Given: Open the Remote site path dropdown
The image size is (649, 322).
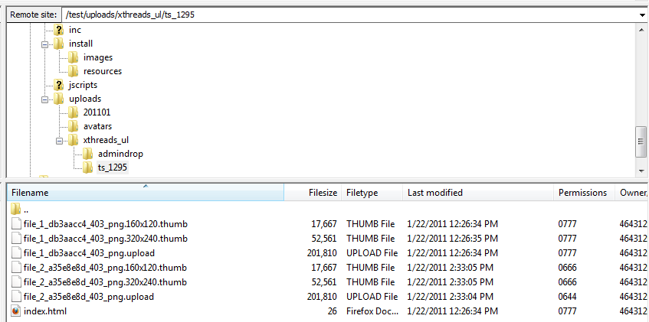Looking at the screenshot, I should [x=641, y=15].
